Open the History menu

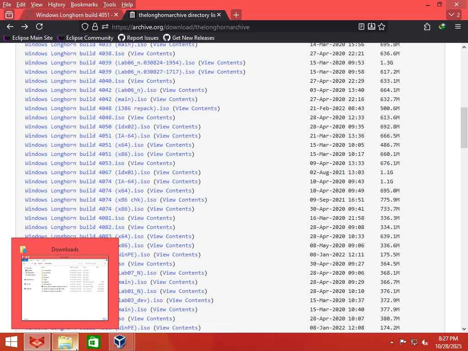click(57, 5)
